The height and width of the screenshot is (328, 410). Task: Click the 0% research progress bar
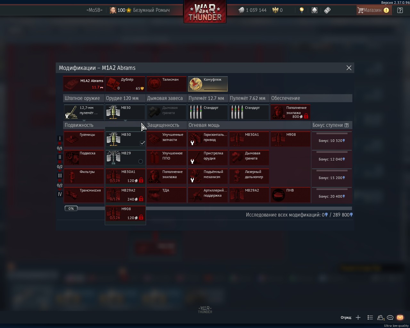click(71, 209)
